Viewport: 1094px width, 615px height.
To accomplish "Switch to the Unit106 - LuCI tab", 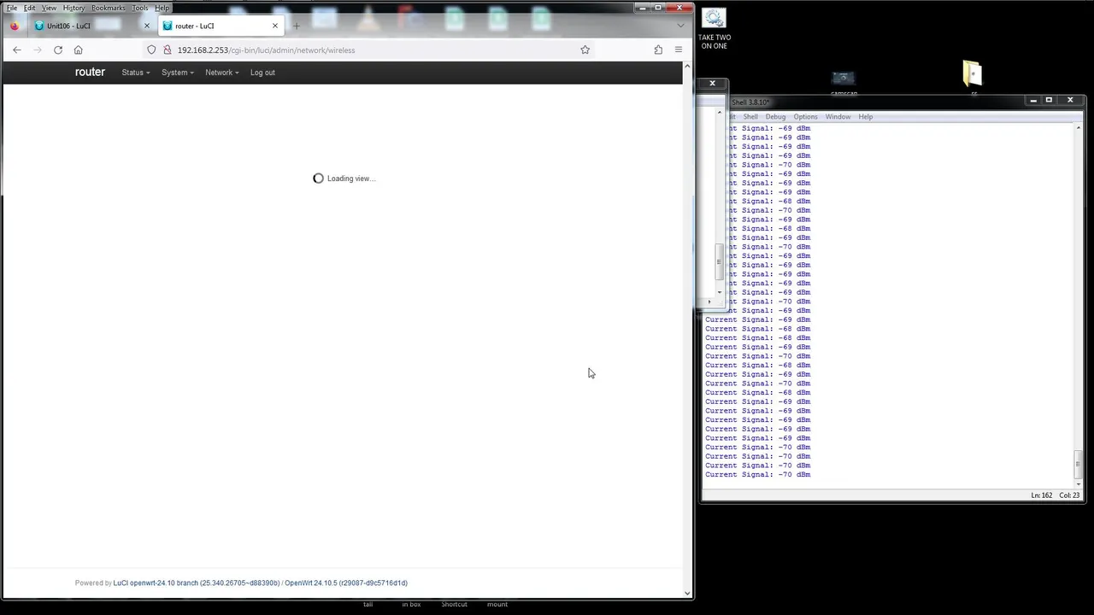I will pyautogui.click(x=91, y=26).
